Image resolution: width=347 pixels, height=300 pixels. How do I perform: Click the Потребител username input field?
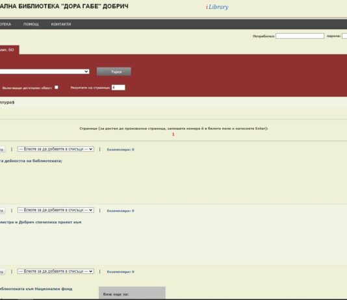tap(300, 36)
